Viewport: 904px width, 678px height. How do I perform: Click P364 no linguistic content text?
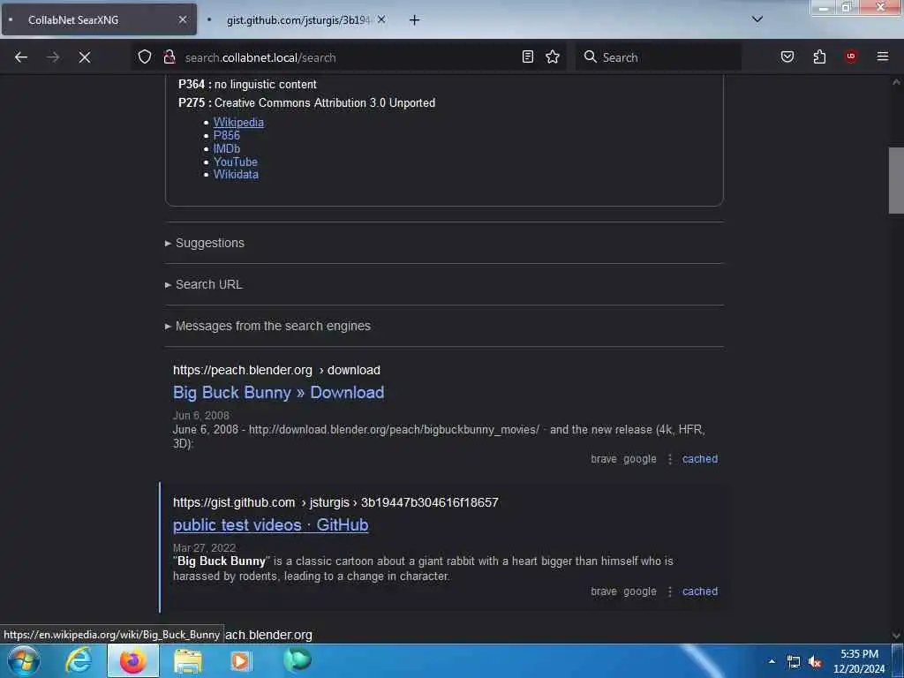[x=247, y=84]
